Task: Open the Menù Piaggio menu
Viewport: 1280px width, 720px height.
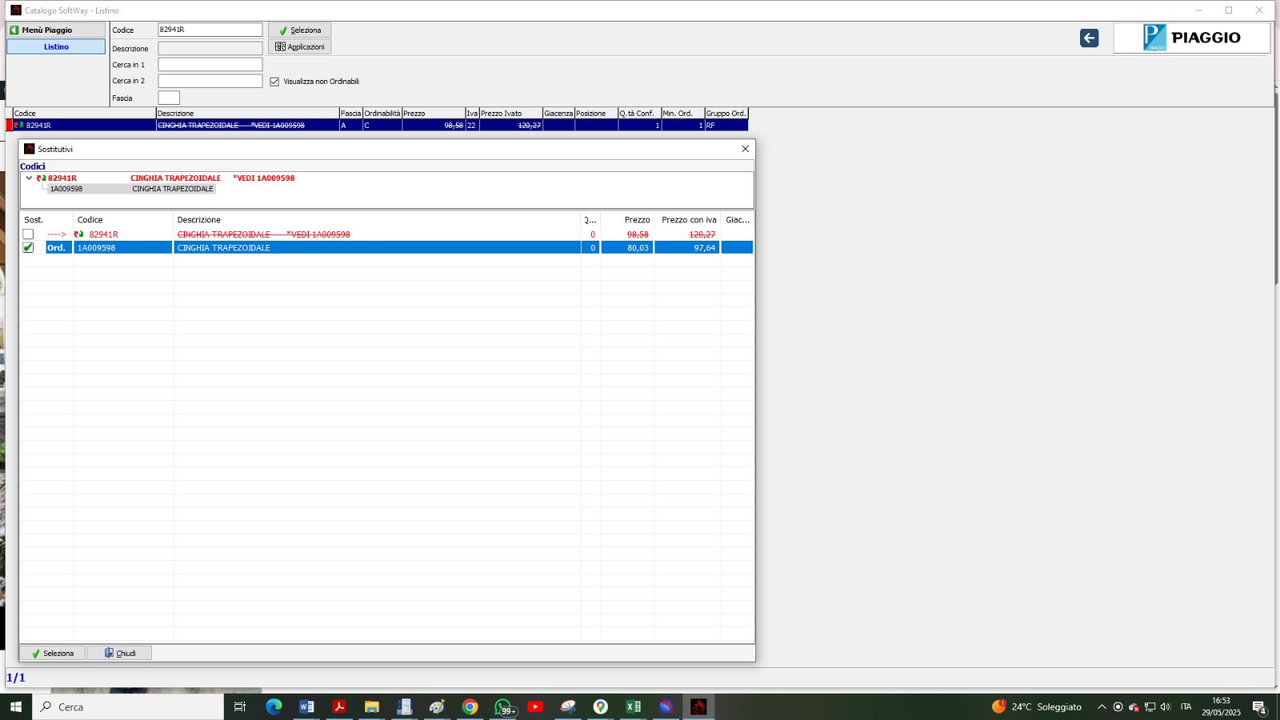Action: [x=56, y=30]
